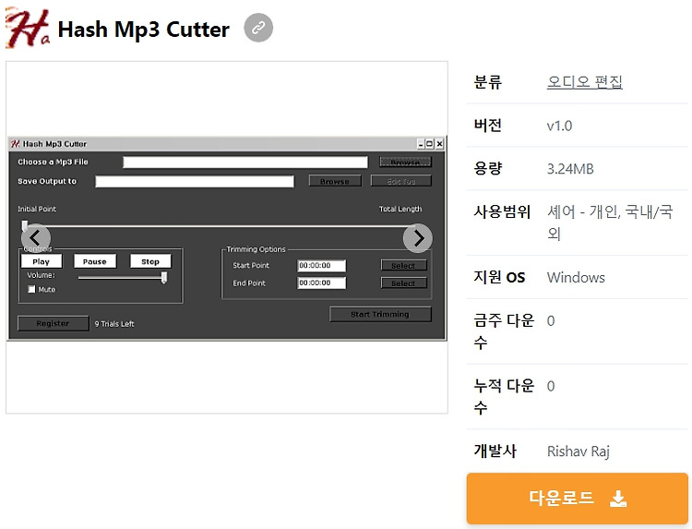Show previous screenshot with left arrow
Image resolution: width=692 pixels, height=529 pixels.
point(36,238)
